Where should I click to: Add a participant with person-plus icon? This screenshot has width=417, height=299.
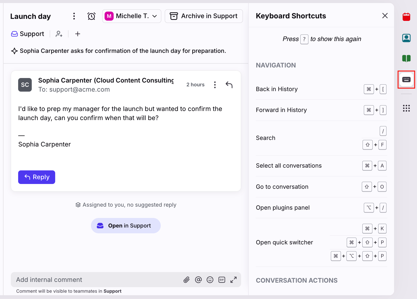click(59, 34)
